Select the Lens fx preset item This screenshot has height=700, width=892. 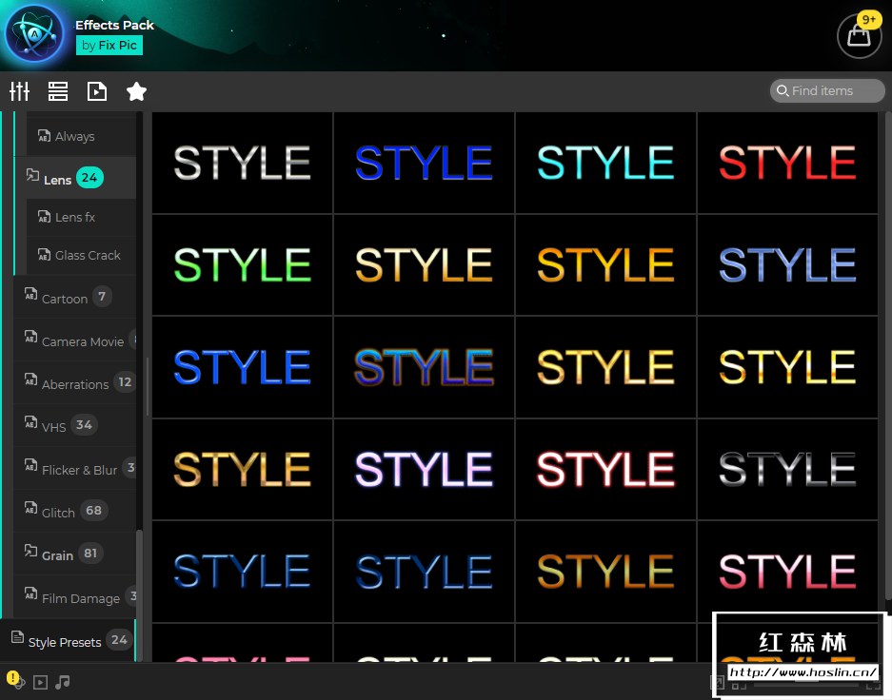81,217
